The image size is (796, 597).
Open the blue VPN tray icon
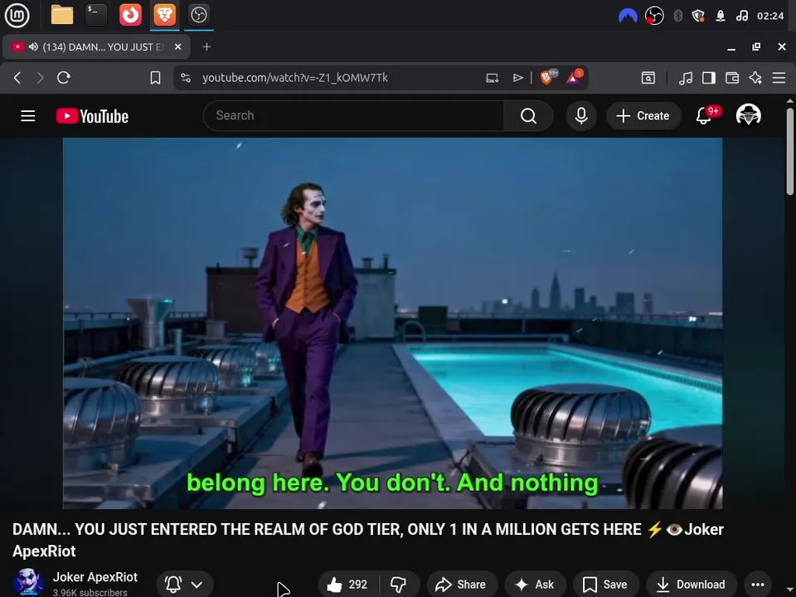click(x=628, y=17)
